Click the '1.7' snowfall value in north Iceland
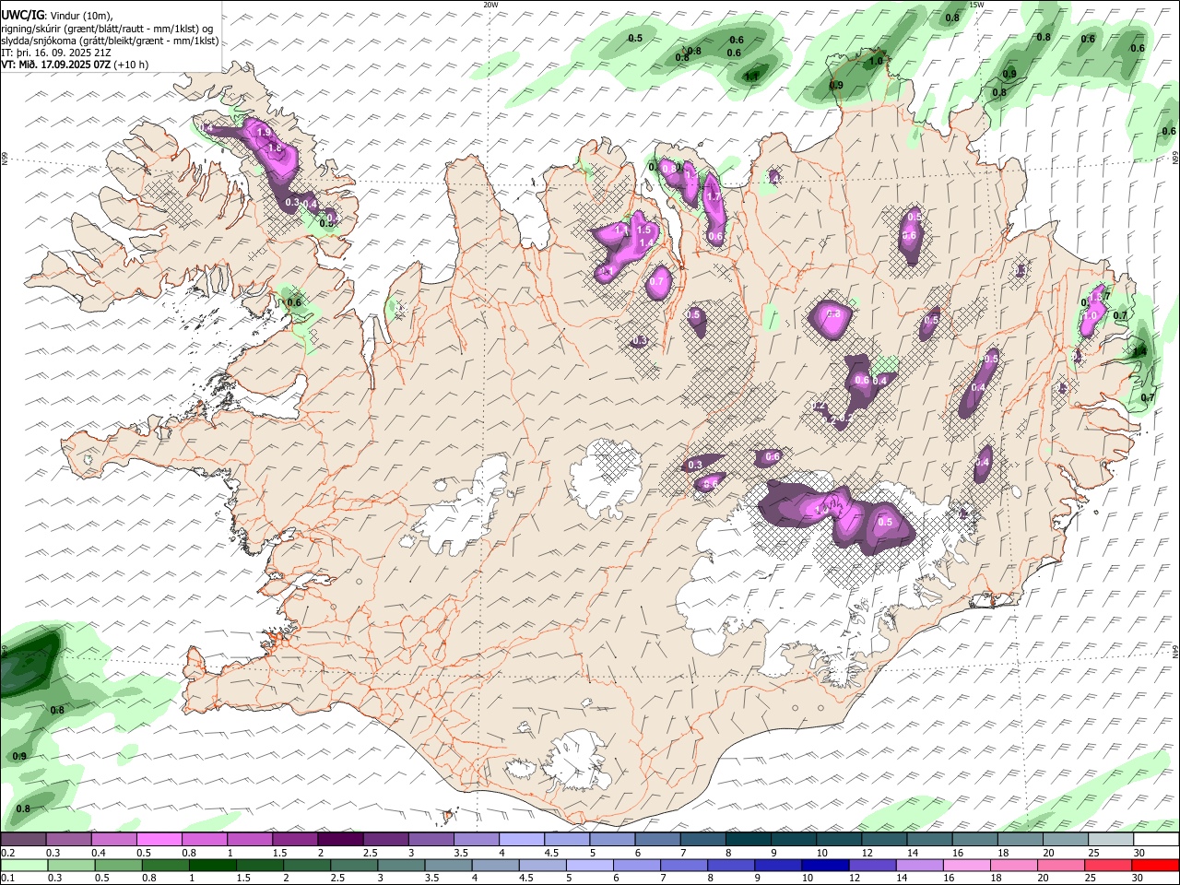1180x885 pixels. [712, 196]
